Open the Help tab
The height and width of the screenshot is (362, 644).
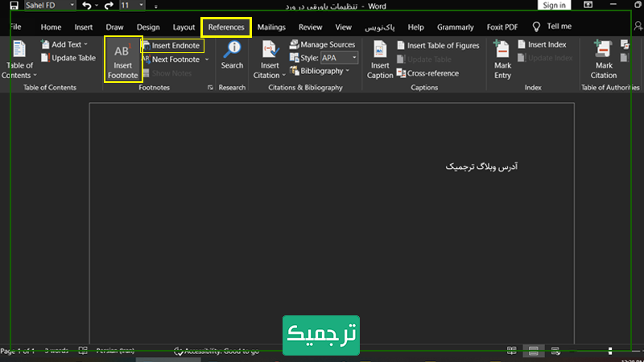(x=415, y=27)
